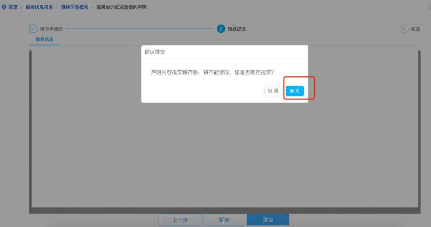Image resolution: width=431 pixels, height=227 pixels.
Task: Switch to the 填写信息 tab
Action: [44, 40]
